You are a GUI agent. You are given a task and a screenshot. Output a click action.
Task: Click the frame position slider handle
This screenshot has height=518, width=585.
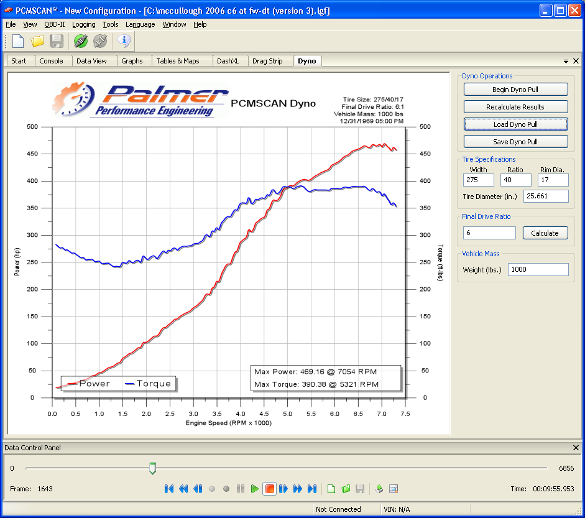click(x=152, y=468)
